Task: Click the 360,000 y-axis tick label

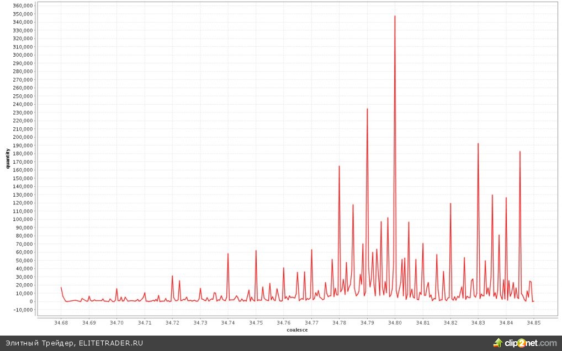Action: (23, 6)
